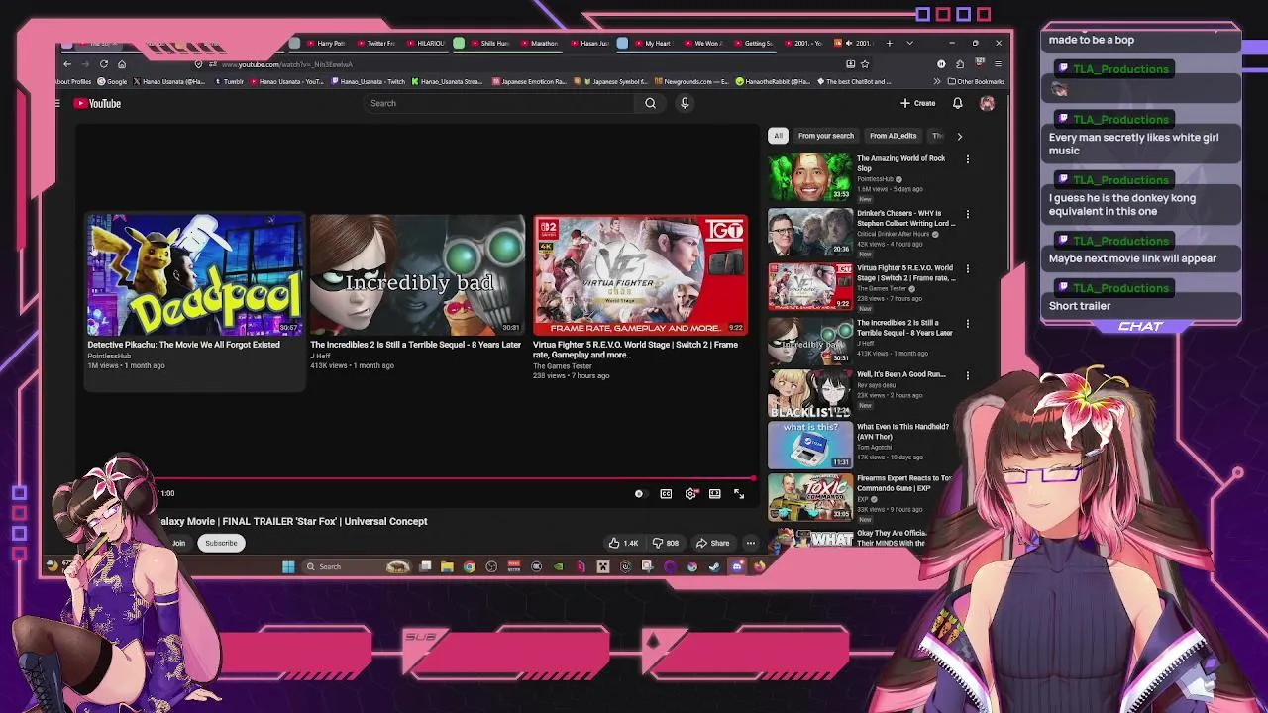Screen dimensions: 1268x713
Task: Open YouTube notifications bell
Action: (x=958, y=103)
